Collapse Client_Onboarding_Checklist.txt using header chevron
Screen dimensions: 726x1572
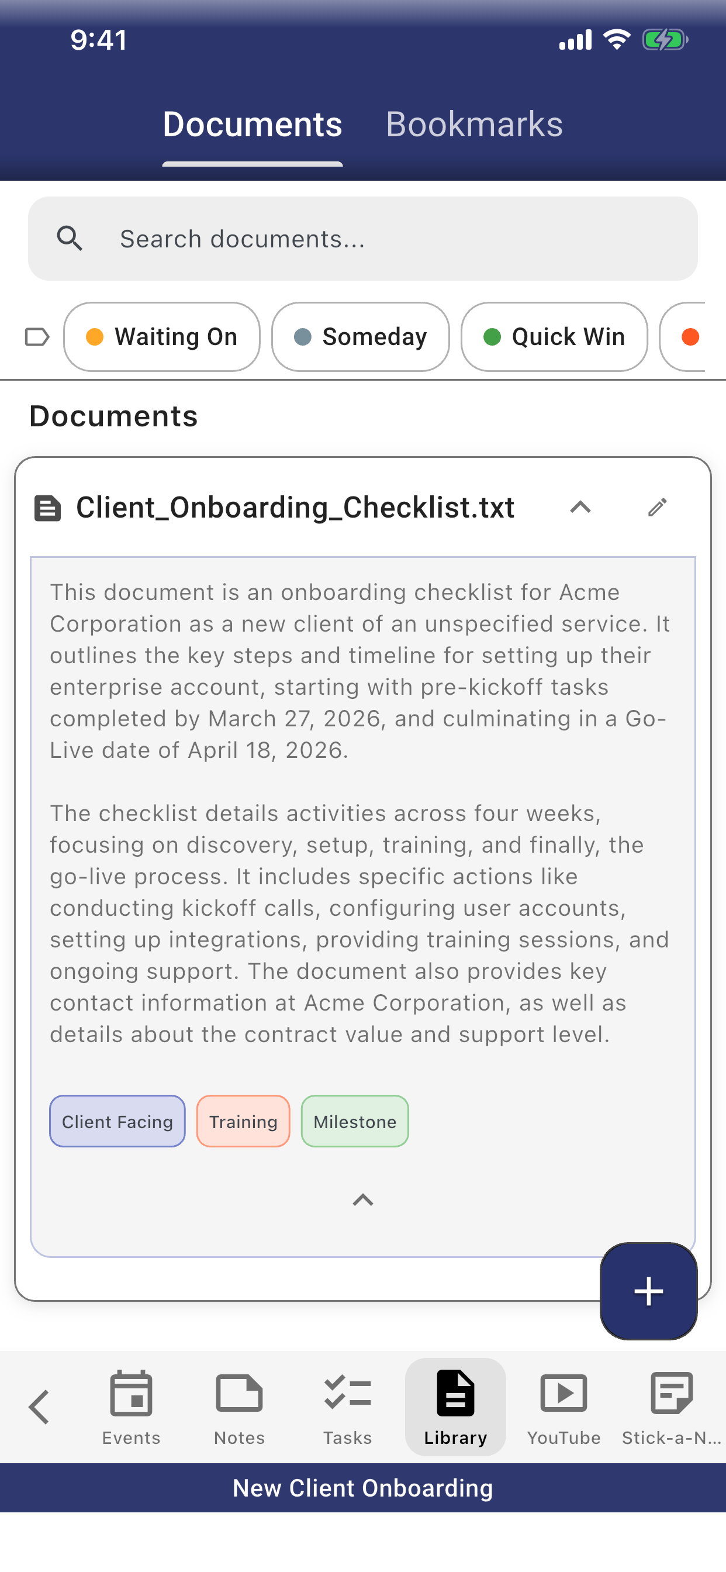coord(580,507)
